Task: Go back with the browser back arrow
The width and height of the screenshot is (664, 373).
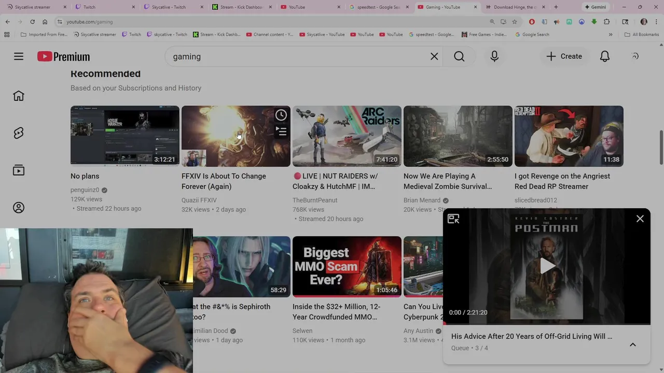Action: [x=7, y=22]
